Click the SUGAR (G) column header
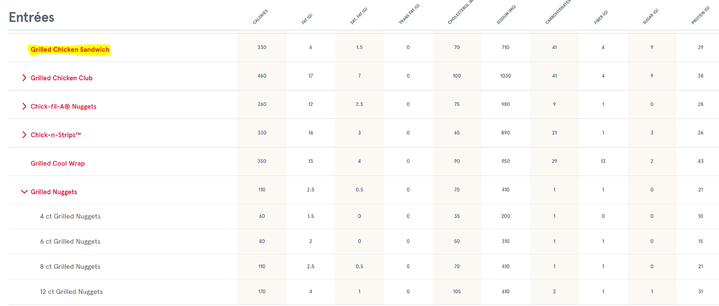This screenshot has width=719, height=306. click(x=650, y=17)
